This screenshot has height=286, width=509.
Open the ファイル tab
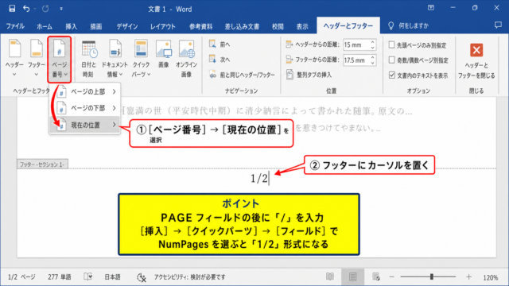pos(15,26)
